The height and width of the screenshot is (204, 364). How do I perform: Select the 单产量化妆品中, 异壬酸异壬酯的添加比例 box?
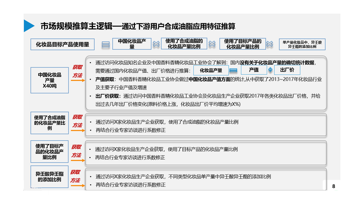[302, 44]
